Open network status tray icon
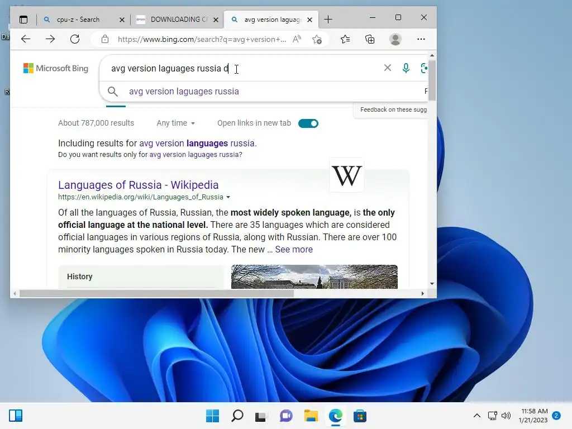Screen dimensions: 572x429 (493, 416)
